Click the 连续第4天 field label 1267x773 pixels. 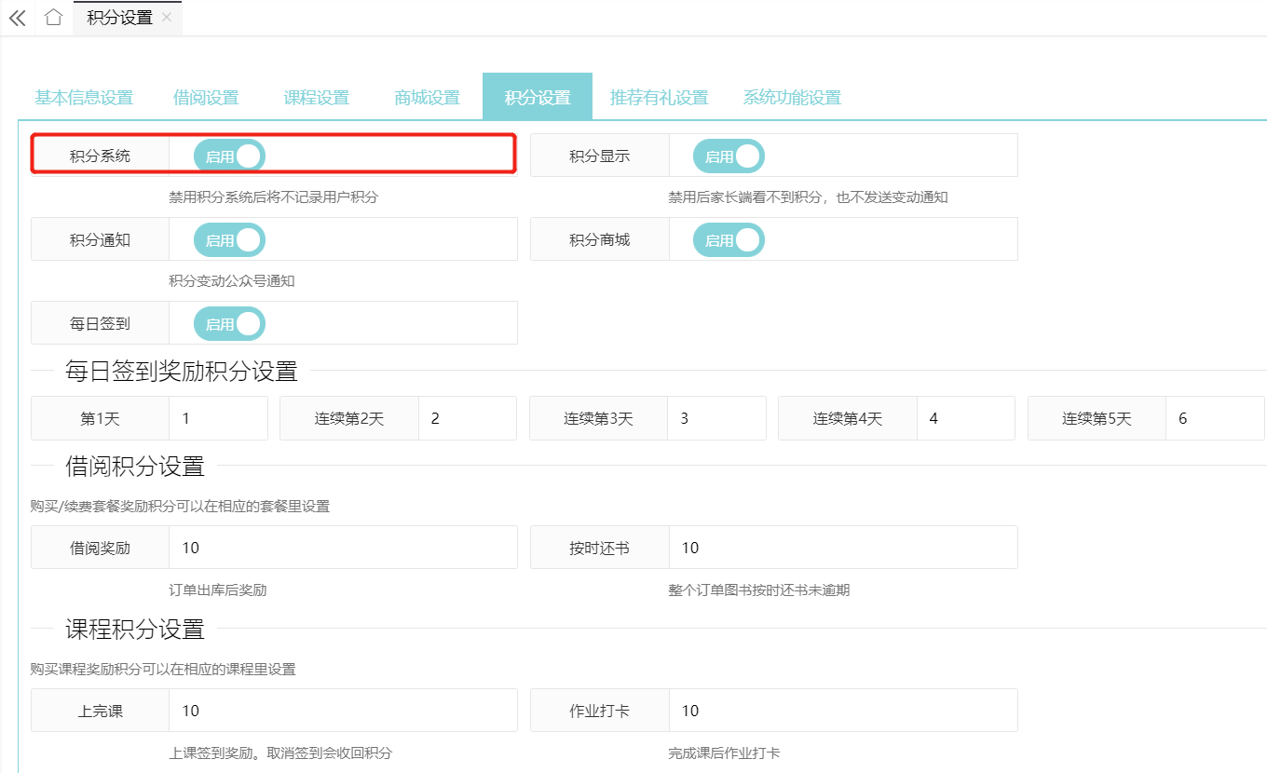coord(848,418)
